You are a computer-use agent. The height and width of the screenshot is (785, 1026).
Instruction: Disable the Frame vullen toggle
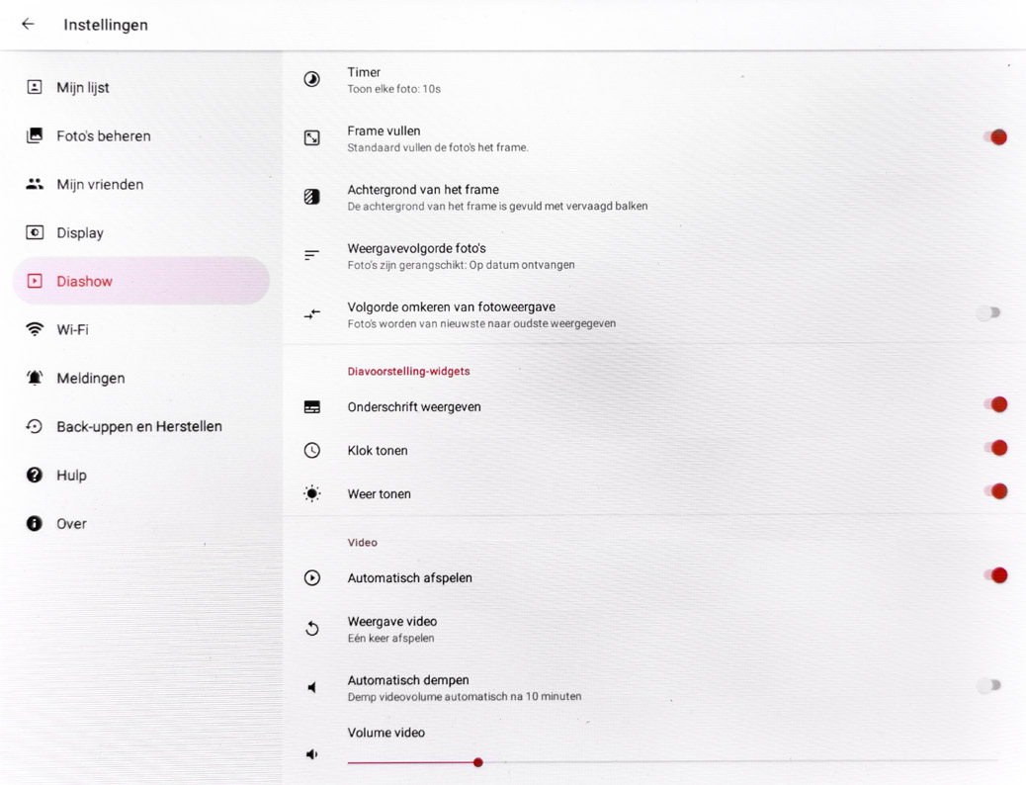(x=993, y=137)
